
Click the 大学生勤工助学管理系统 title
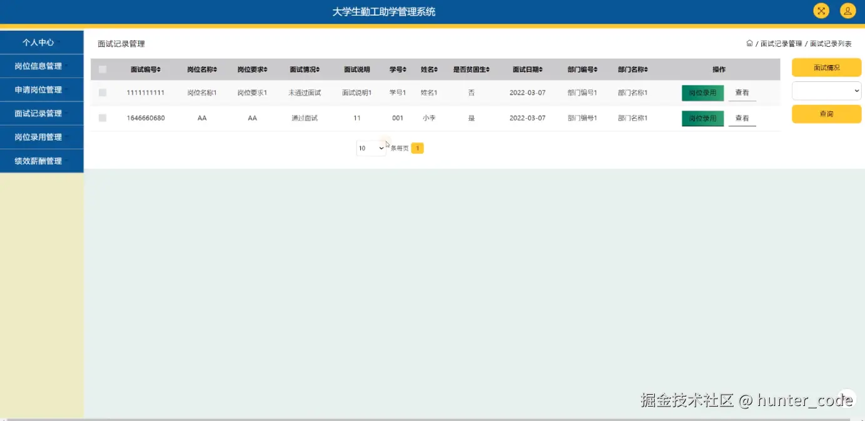tap(383, 11)
